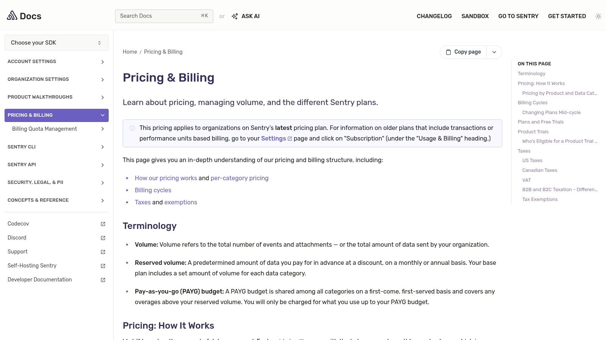Image resolution: width=606 pixels, height=340 pixels.
Task: Select Pricing & Billing sidebar item
Action: point(56,115)
